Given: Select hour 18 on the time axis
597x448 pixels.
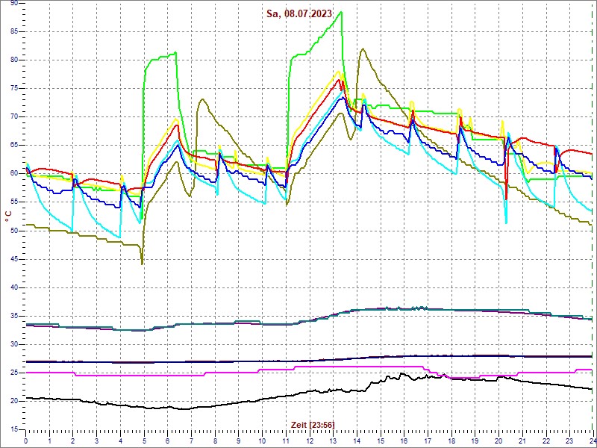Looking at the screenshot, I should point(451,441).
